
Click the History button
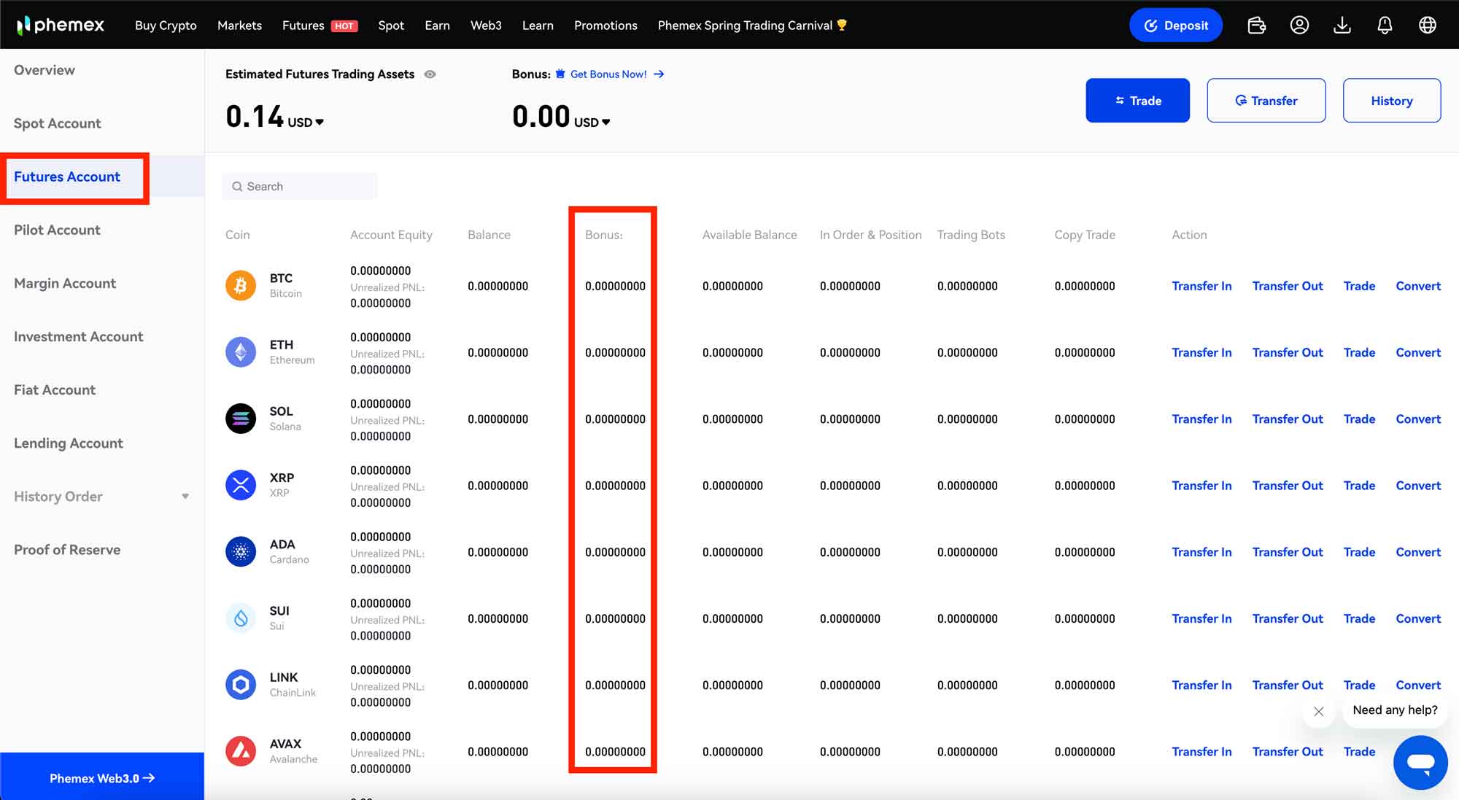click(x=1390, y=101)
